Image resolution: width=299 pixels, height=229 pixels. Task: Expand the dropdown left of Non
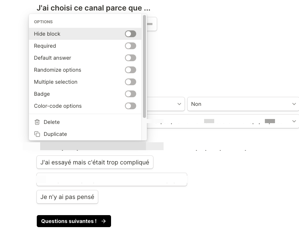165,104
